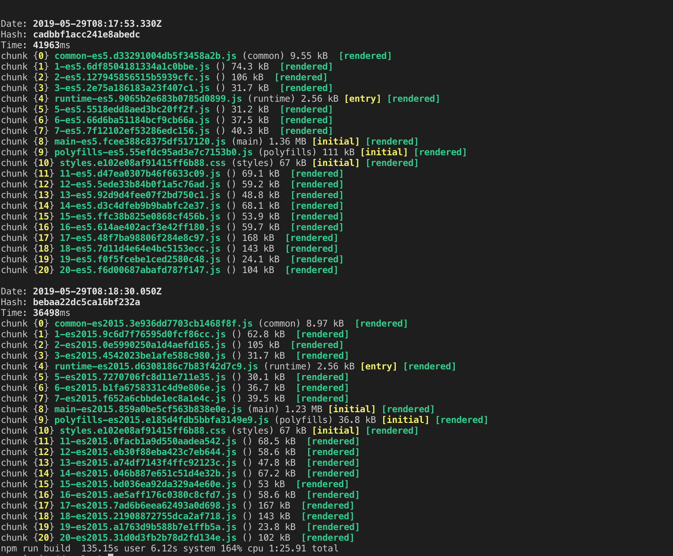
Task: Click filename main-es2015.859a0be5cf563b838e0e.js
Action: coord(148,409)
